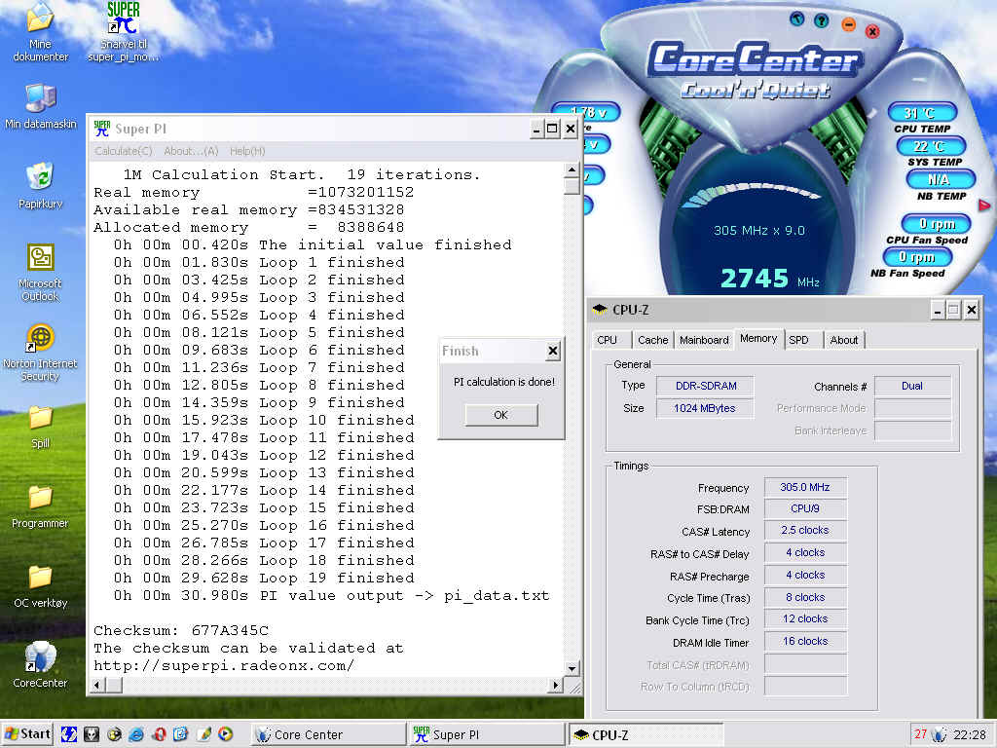
Task: Launch the CoreCenter desktop shortcut
Action: (x=40, y=664)
